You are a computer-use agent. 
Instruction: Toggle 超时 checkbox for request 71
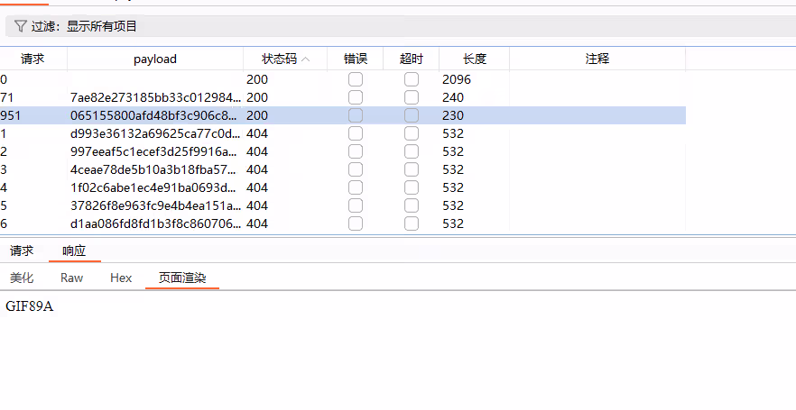pyautogui.click(x=412, y=97)
